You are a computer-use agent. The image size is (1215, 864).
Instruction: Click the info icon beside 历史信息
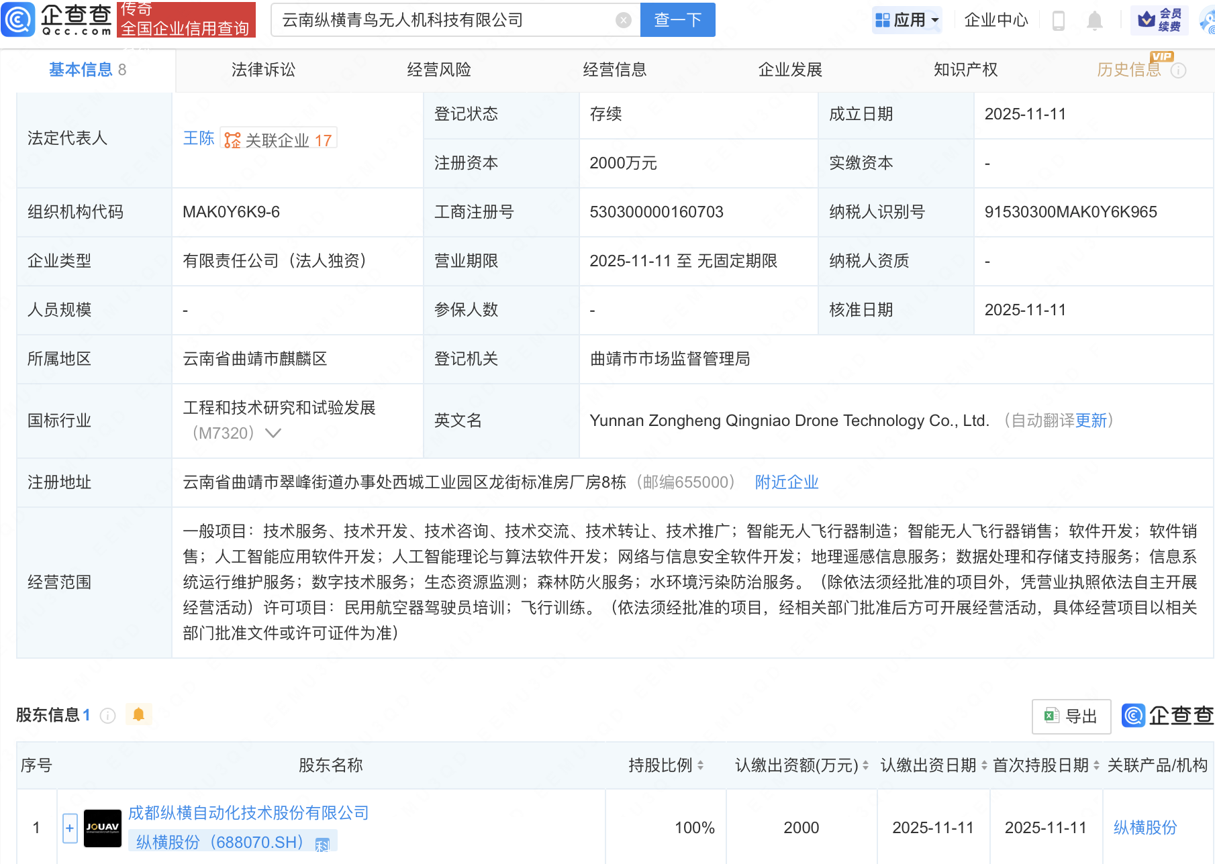click(x=1178, y=70)
